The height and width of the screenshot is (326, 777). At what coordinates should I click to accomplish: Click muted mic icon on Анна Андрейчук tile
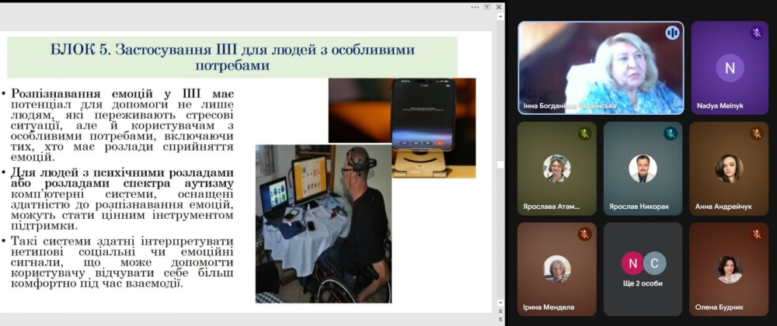coord(756,134)
